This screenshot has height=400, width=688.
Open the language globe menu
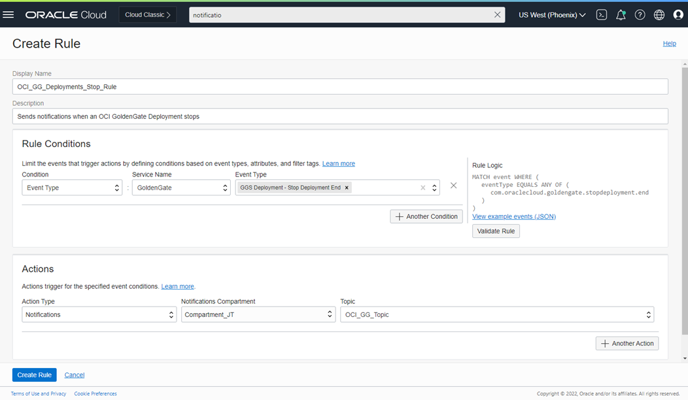(x=659, y=14)
